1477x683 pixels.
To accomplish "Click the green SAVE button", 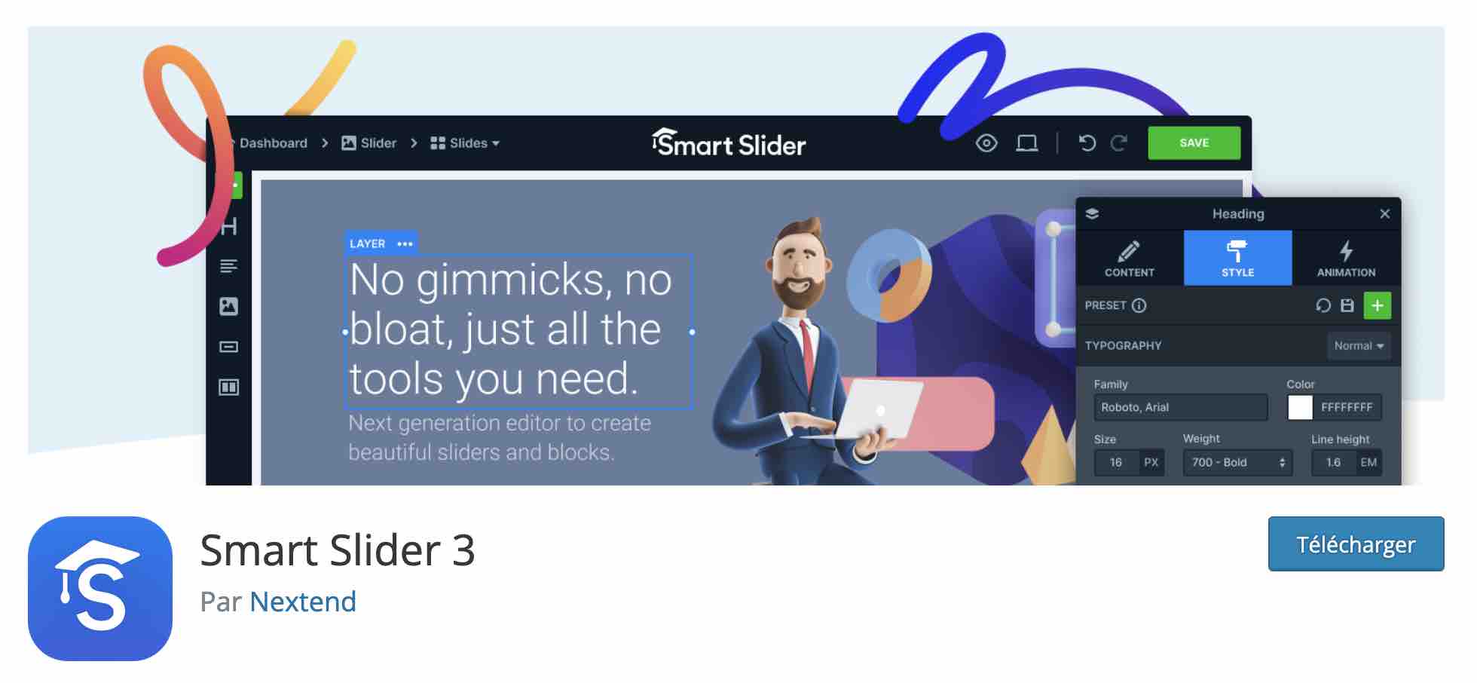I will [x=1194, y=143].
